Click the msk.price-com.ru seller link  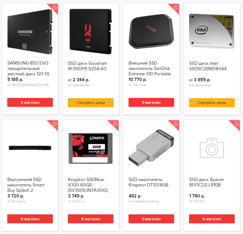click(x=146, y=201)
